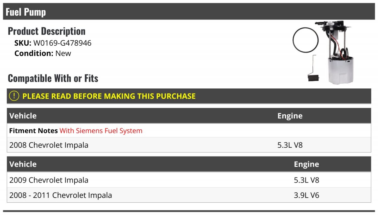Select the 2008 Chevrolet Impala row

tap(49, 145)
